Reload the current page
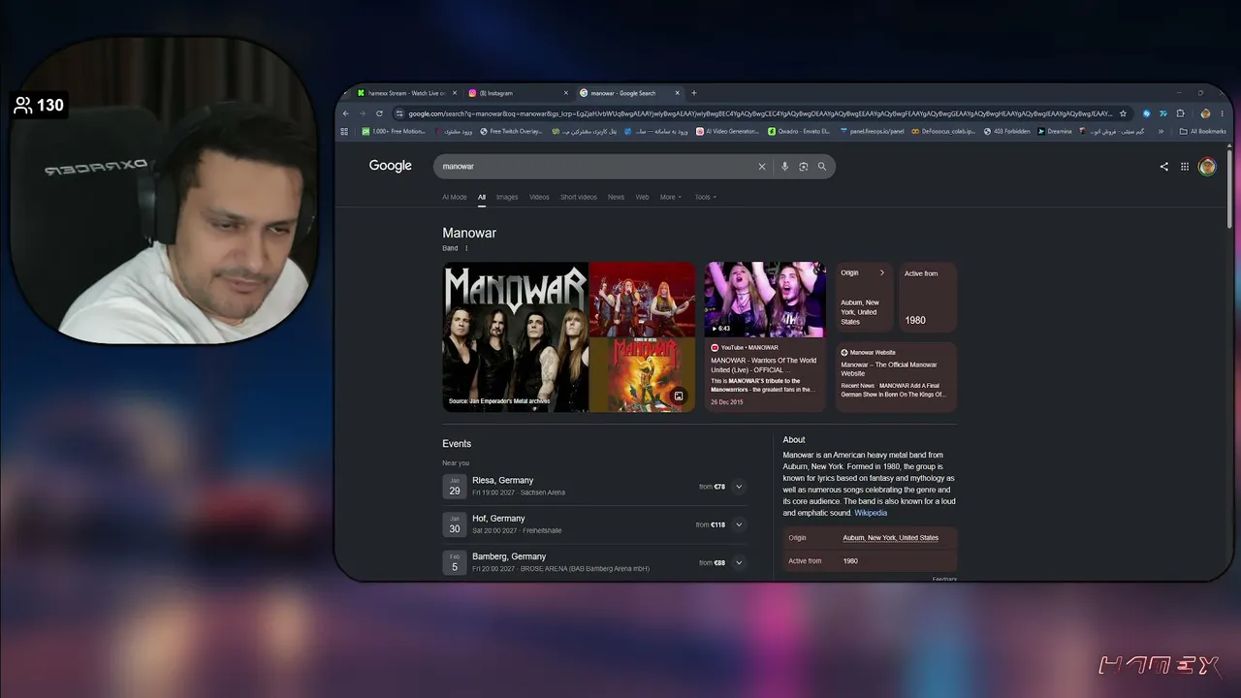 coord(379,113)
